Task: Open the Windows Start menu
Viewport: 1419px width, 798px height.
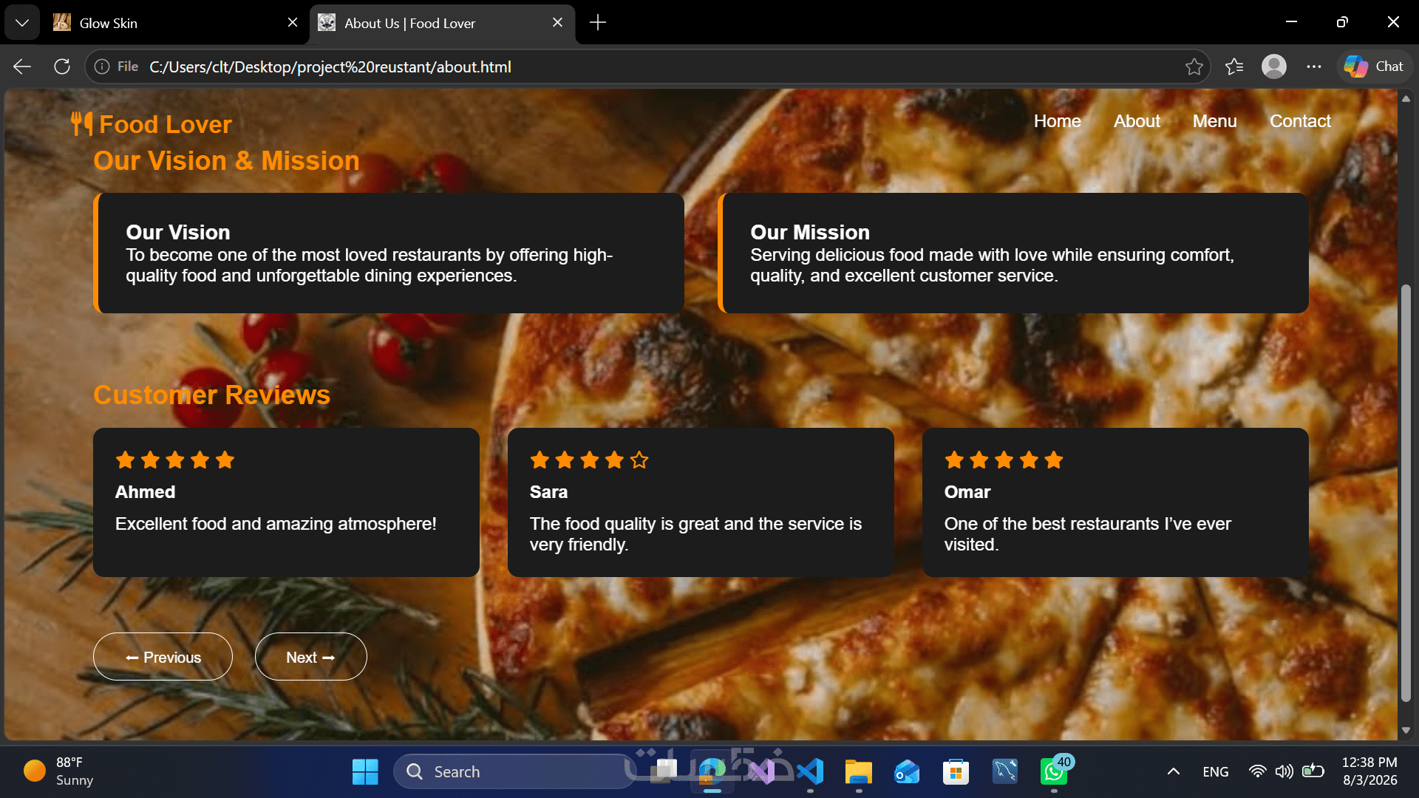Action: 365,771
